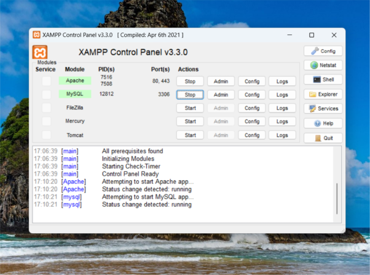Start the FileZilla module
This screenshot has height=275, width=370.
[x=190, y=108]
